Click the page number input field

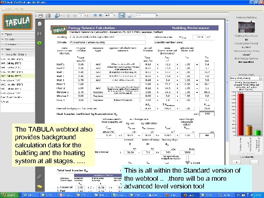click(81, 15)
